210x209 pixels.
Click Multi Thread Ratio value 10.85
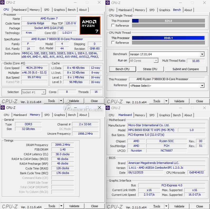pos(196,61)
